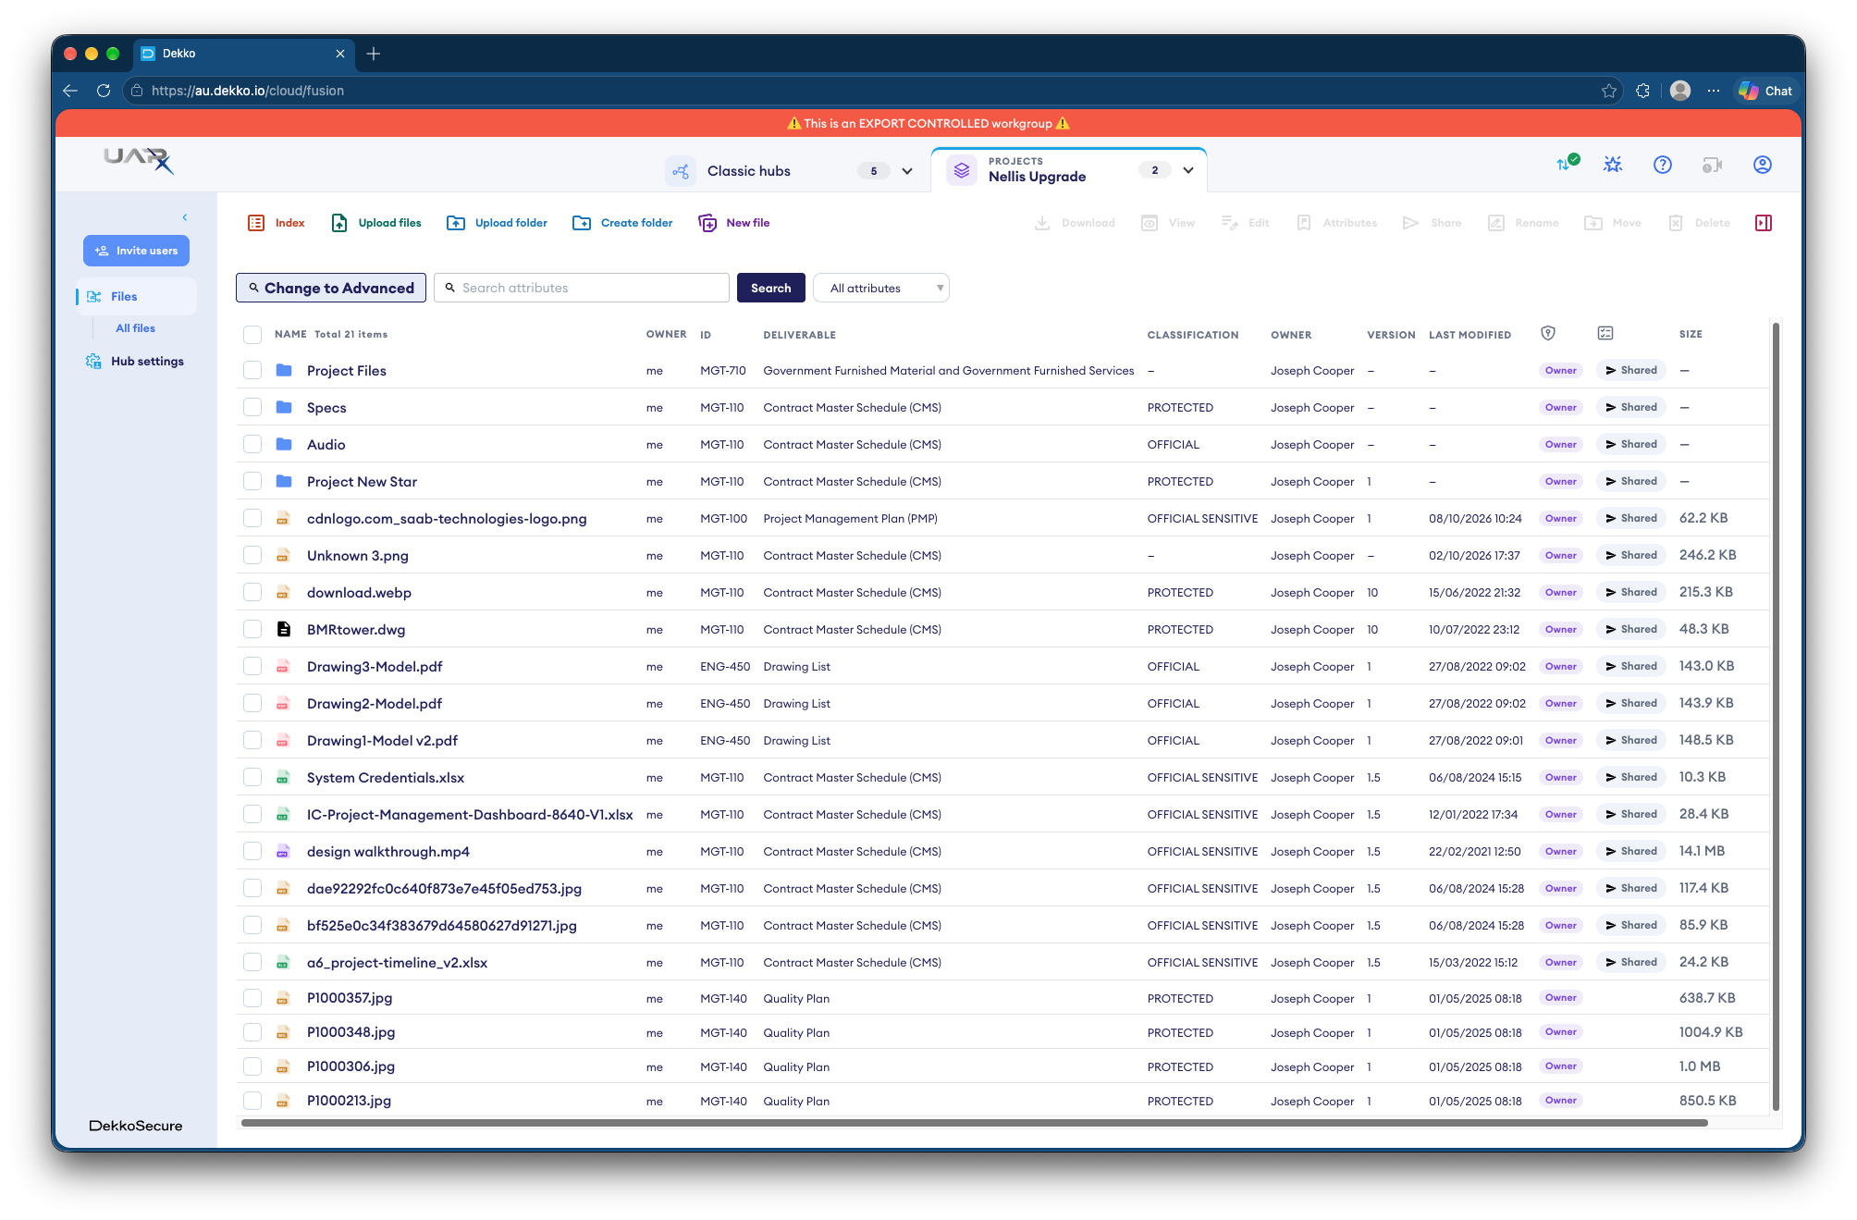Open All files in the sidebar
Viewport: 1857px width, 1220px height.
[x=135, y=328]
